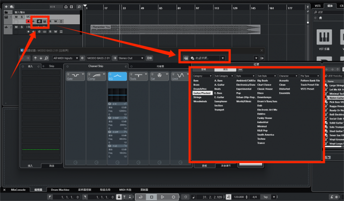
Task: Solo the MODO BASS instrument track
Action: click(22, 17)
